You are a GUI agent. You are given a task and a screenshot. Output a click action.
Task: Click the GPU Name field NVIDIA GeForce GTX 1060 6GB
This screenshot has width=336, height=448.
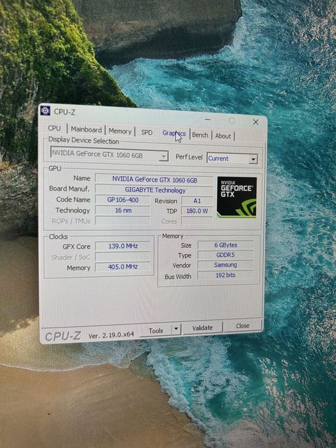click(154, 180)
